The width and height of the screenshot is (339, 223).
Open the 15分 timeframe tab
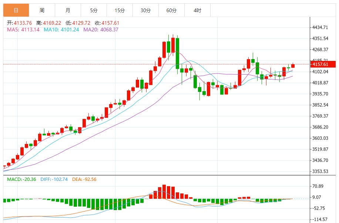point(120,10)
